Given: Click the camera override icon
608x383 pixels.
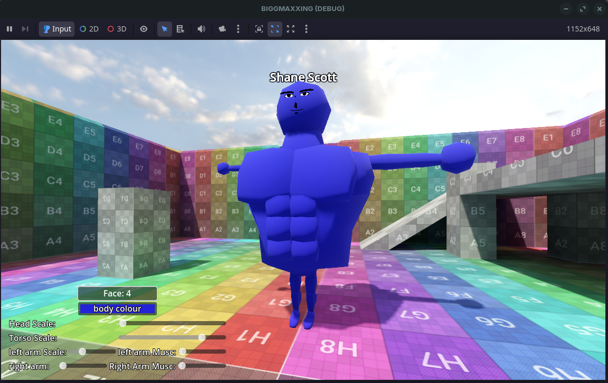Looking at the screenshot, I should point(222,29).
